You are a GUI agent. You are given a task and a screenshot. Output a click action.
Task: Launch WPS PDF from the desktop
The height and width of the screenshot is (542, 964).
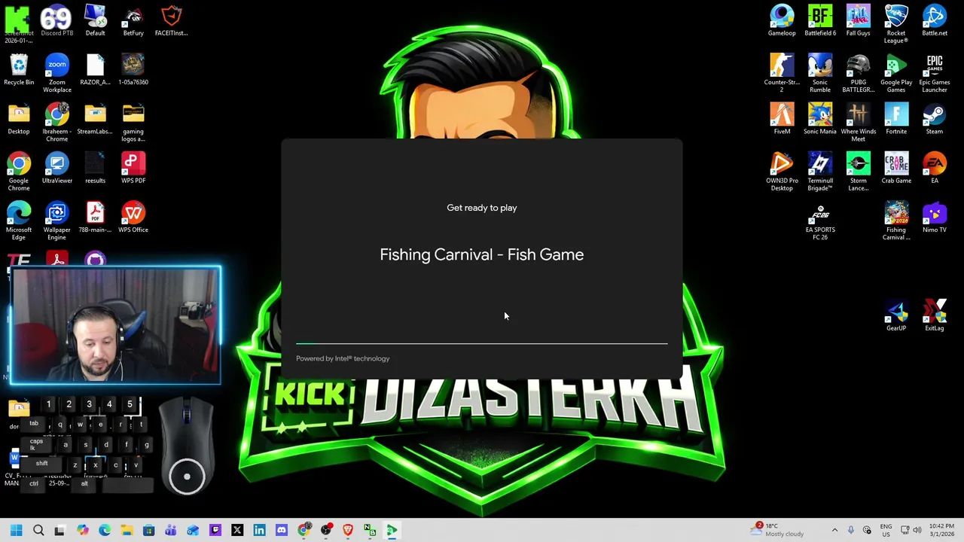(x=133, y=169)
